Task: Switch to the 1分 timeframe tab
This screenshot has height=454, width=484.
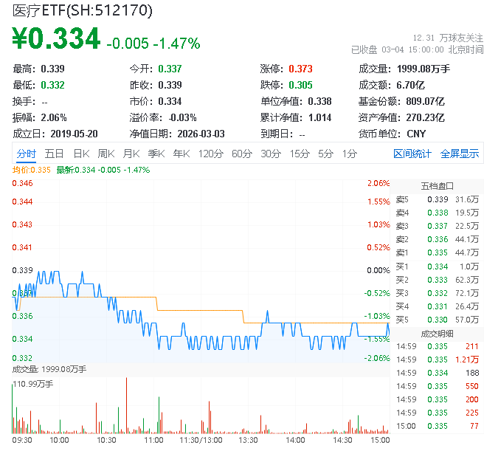Action: point(349,154)
